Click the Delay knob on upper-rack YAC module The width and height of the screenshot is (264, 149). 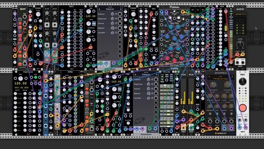(x=154, y=20)
